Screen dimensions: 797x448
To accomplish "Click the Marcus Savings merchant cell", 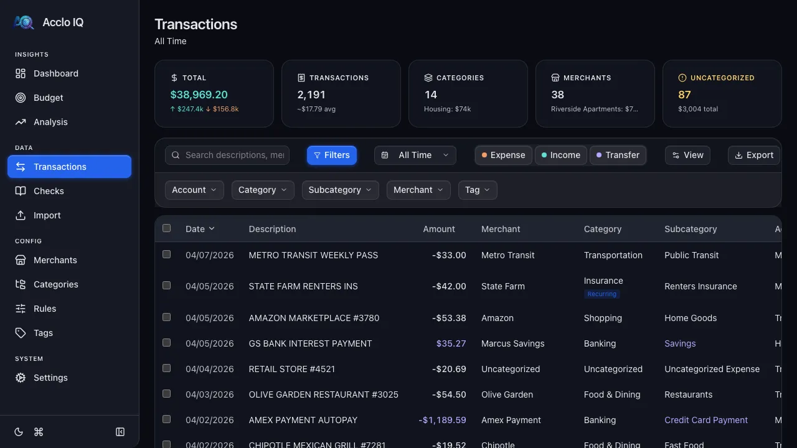I will click(512, 343).
